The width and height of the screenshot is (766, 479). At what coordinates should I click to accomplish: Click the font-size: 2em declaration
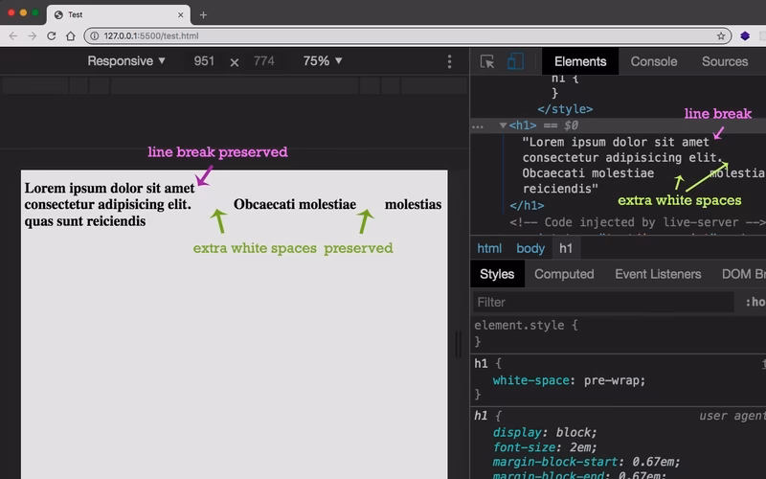545,447
